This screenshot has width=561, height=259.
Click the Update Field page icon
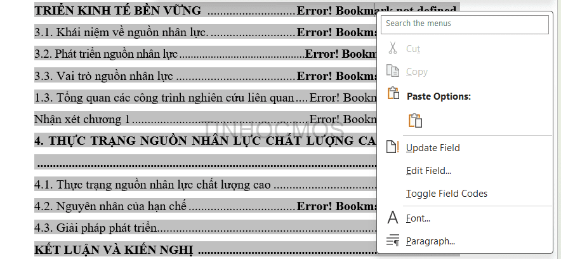pos(392,147)
